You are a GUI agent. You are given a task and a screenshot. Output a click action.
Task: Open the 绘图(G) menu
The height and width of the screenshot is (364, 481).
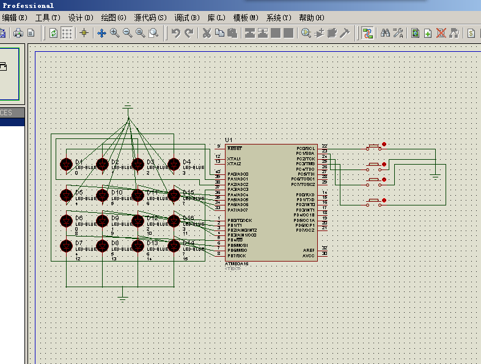click(114, 18)
